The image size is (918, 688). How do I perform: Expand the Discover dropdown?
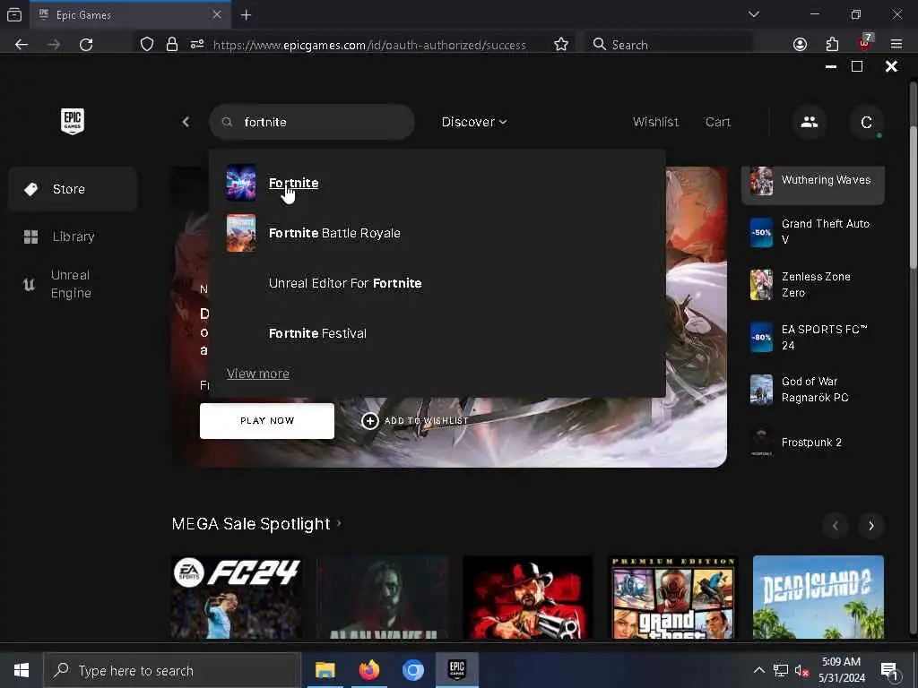pos(473,122)
